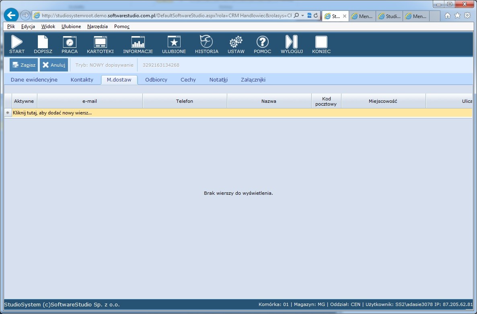The image size is (477, 314).
Task: Sort by the Miejscowość column header
Action: [x=383, y=101]
